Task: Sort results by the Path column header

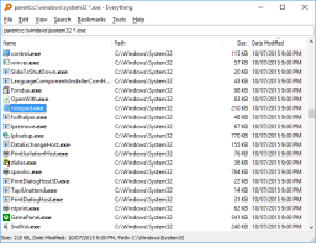Action: click(x=167, y=43)
